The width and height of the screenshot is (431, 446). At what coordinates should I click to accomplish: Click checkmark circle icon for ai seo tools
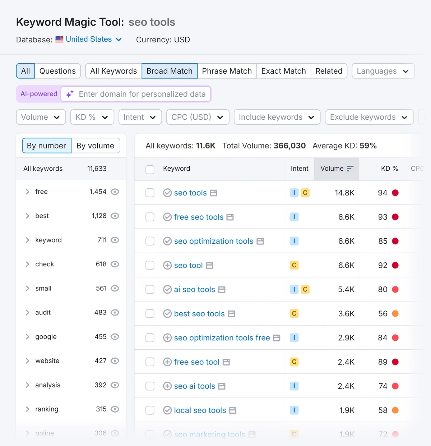tap(167, 290)
